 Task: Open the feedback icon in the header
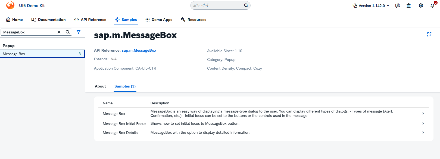398,5
